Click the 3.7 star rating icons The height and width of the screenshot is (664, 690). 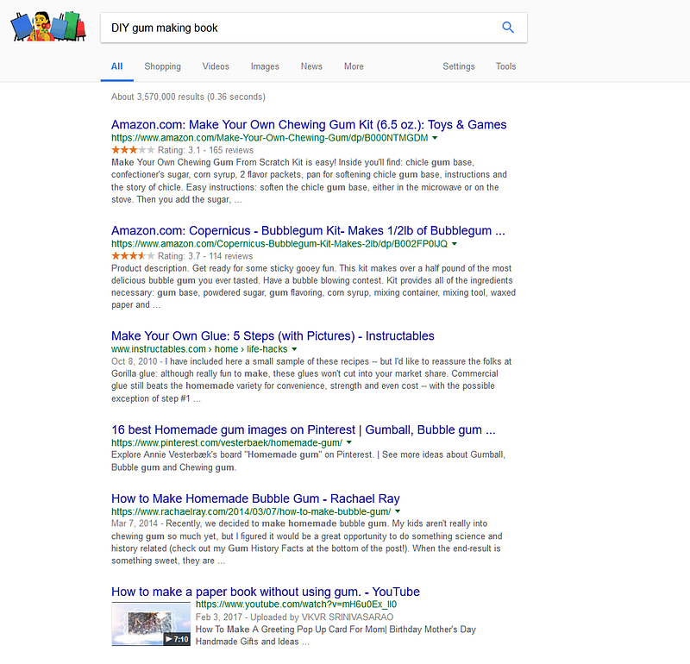pos(133,256)
